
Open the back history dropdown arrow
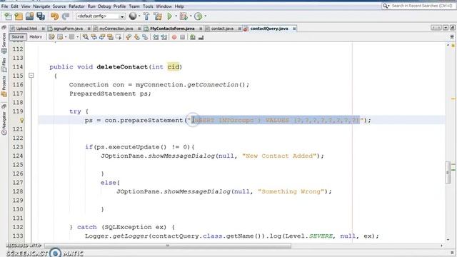tap(65, 37)
